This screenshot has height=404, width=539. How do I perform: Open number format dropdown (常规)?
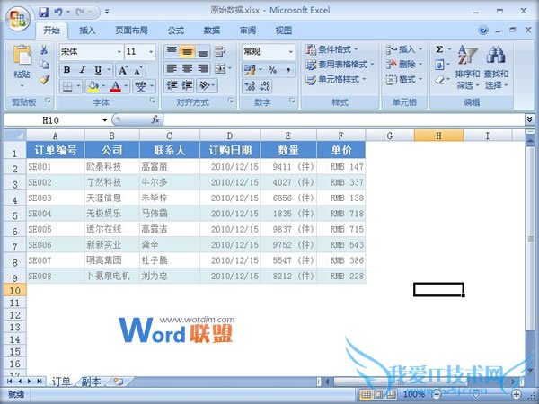coord(291,52)
